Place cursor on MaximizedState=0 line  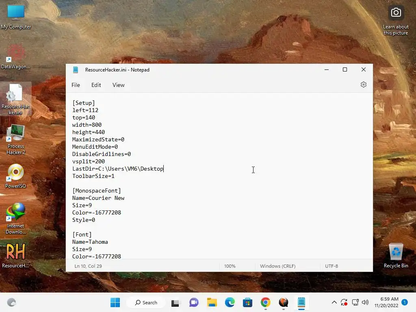[98, 139]
